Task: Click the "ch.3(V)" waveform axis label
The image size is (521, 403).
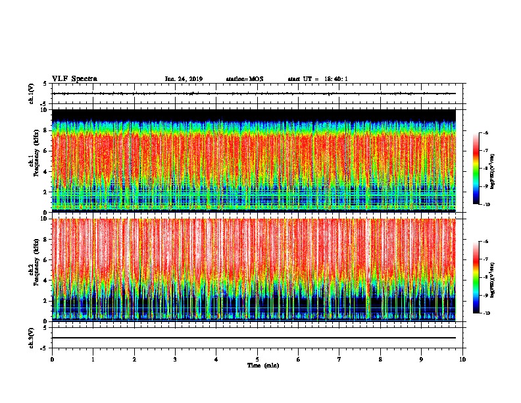Action: click(x=32, y=338)
